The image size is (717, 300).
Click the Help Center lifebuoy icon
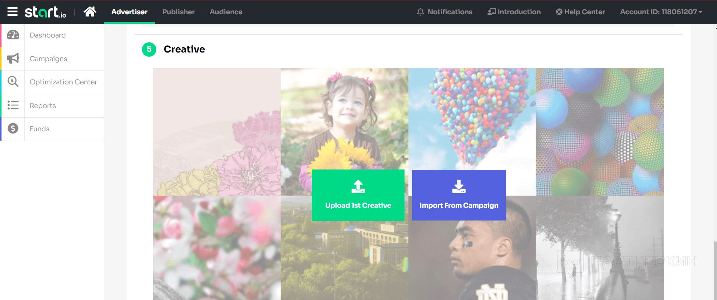coord(559,12)
